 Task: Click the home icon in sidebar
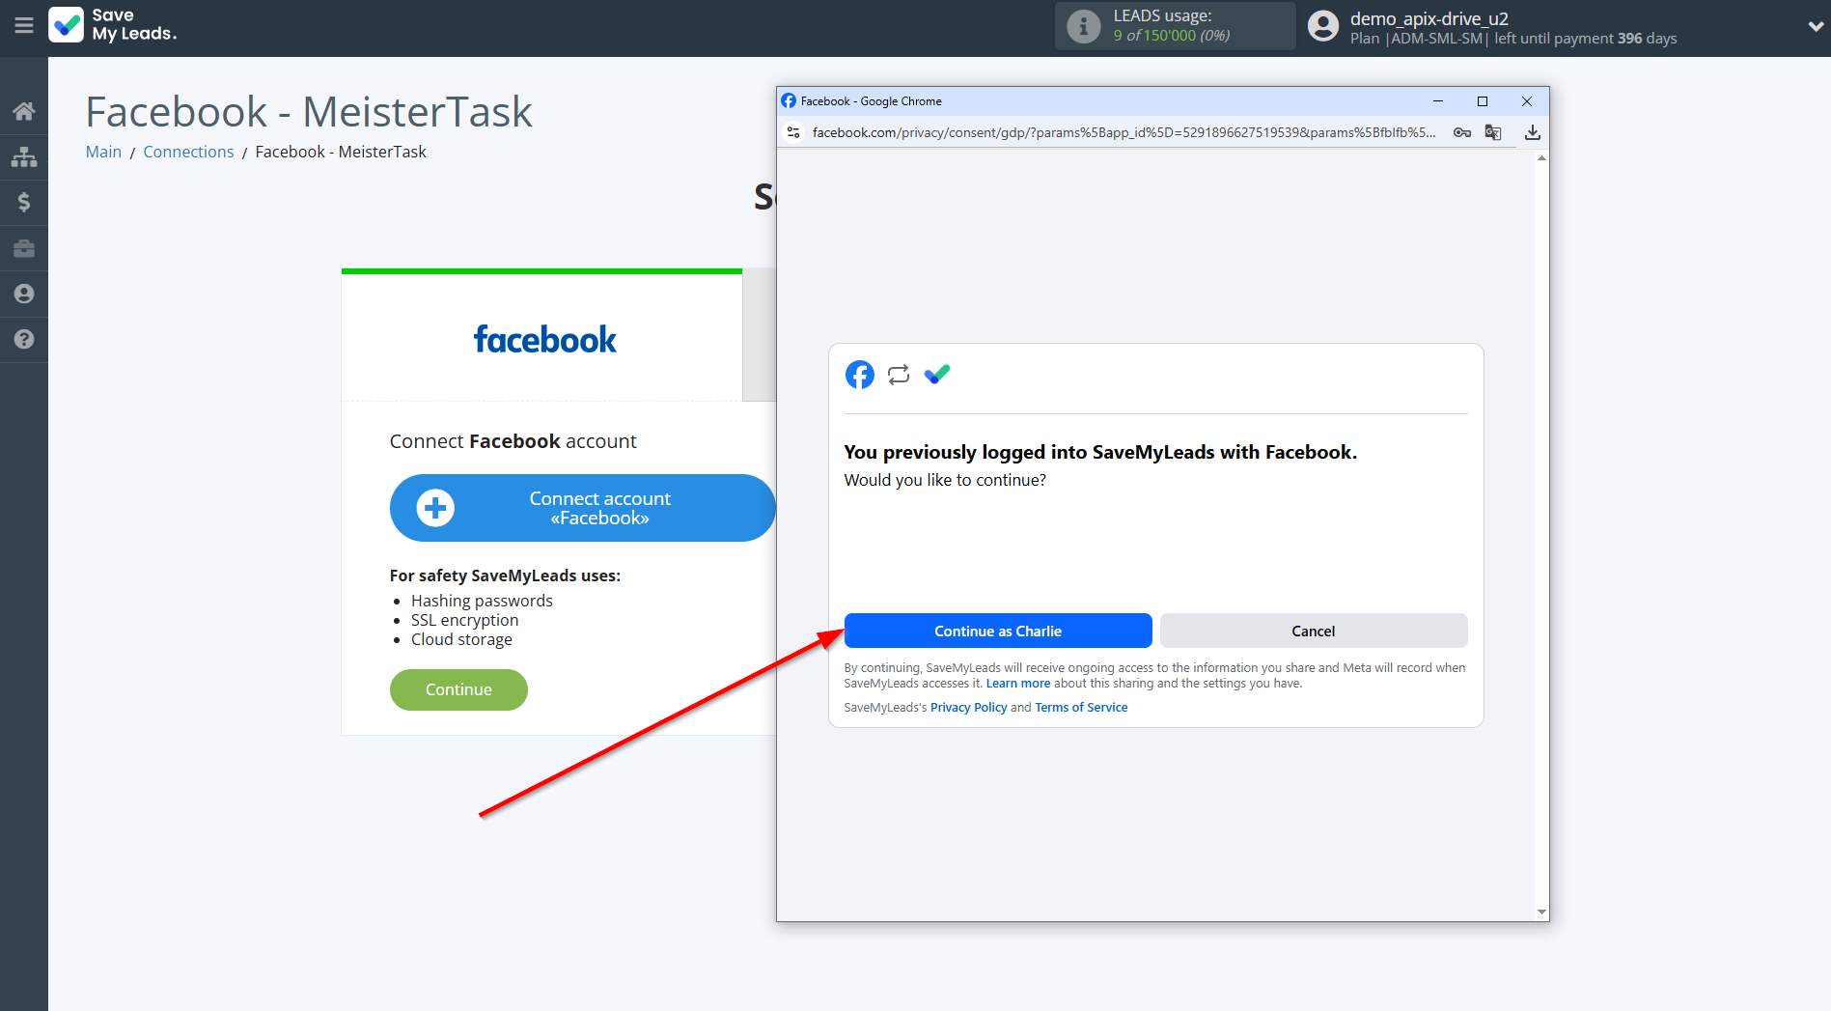pyautogui.click(x=24, y=111)
